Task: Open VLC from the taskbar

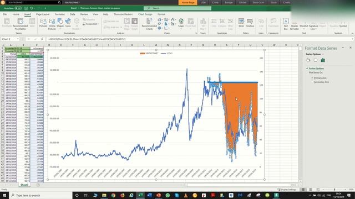Action: (x=186, y=195)
